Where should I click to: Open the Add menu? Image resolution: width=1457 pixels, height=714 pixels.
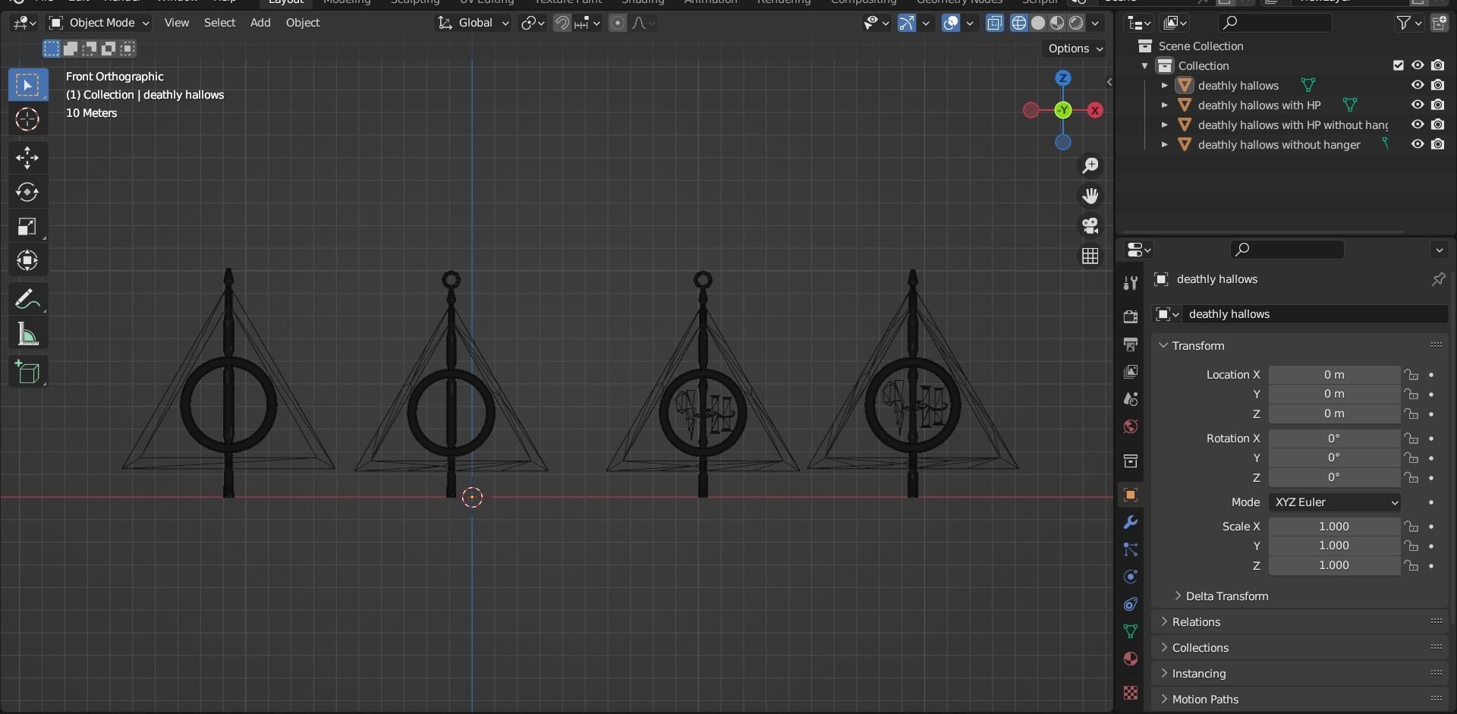click(260, 23)
